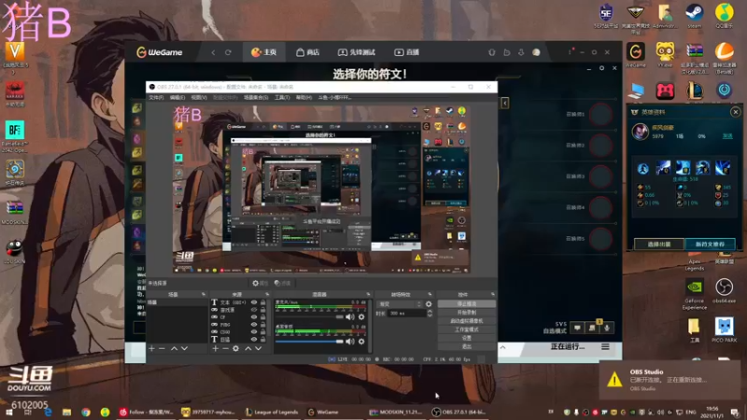Click the League microphone voice icon
The image size is (747, 420).
(606, 328)
